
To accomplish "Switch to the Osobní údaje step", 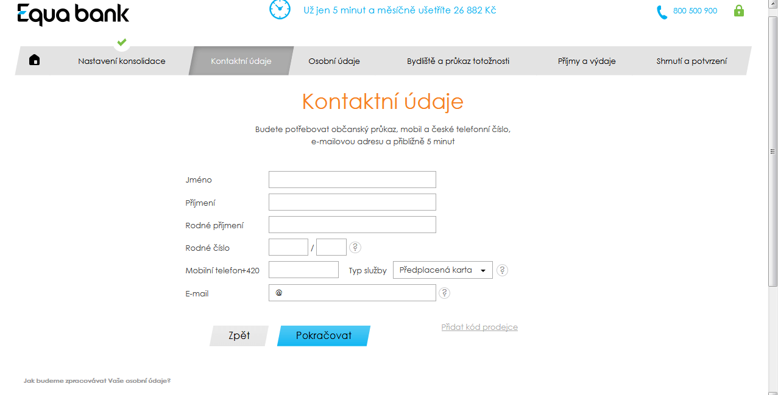I will click(x=334, y=60).
